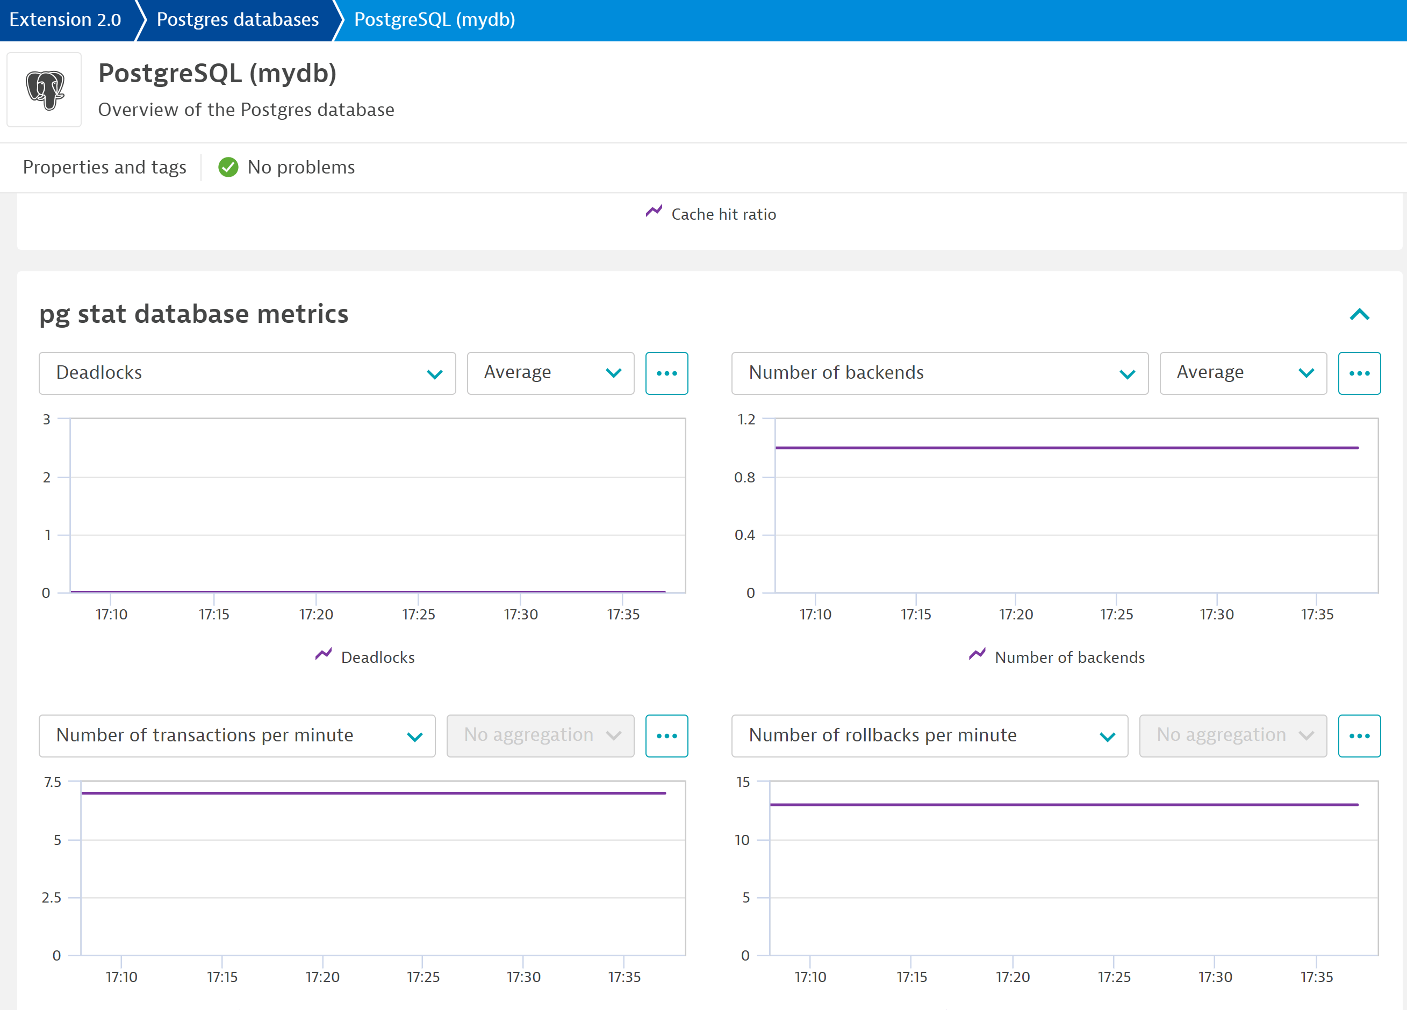Click the PostgreSQL elephant logo

pyautogui.click(x=44, y=89)
